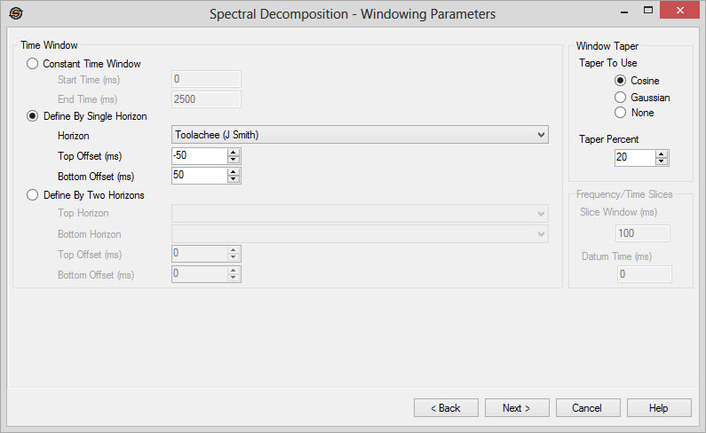Increase Top Offset with up arrow
Image resolution: width=706 pixels, height=433 pixels.
point(234,153)
